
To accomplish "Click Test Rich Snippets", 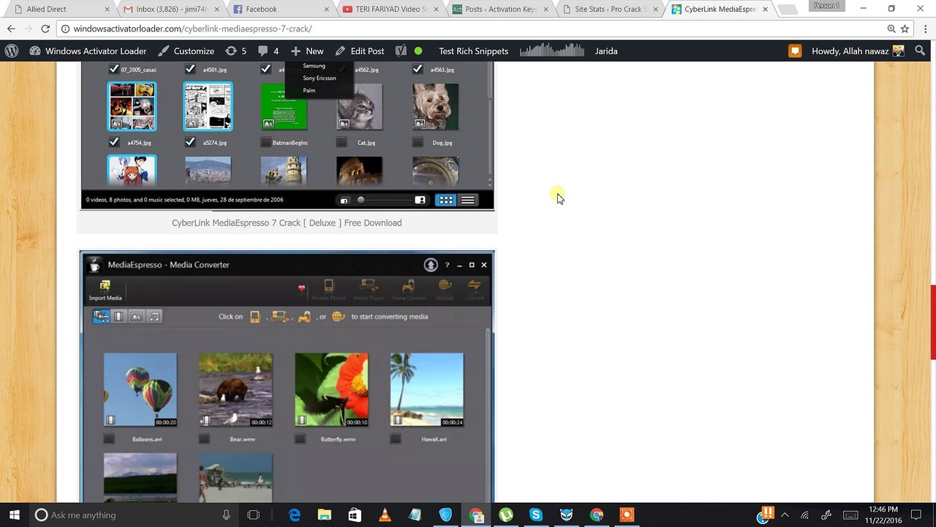I will coord(473,51).
